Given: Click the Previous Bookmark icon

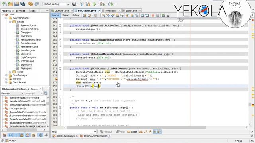Looking at the screenshot, I should point(127,15).
